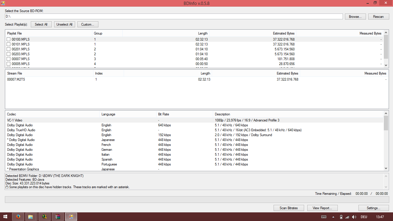This screenshot has width=393, height=221.
Task: Open the network signal tray icon
Action: pos(347,217)
